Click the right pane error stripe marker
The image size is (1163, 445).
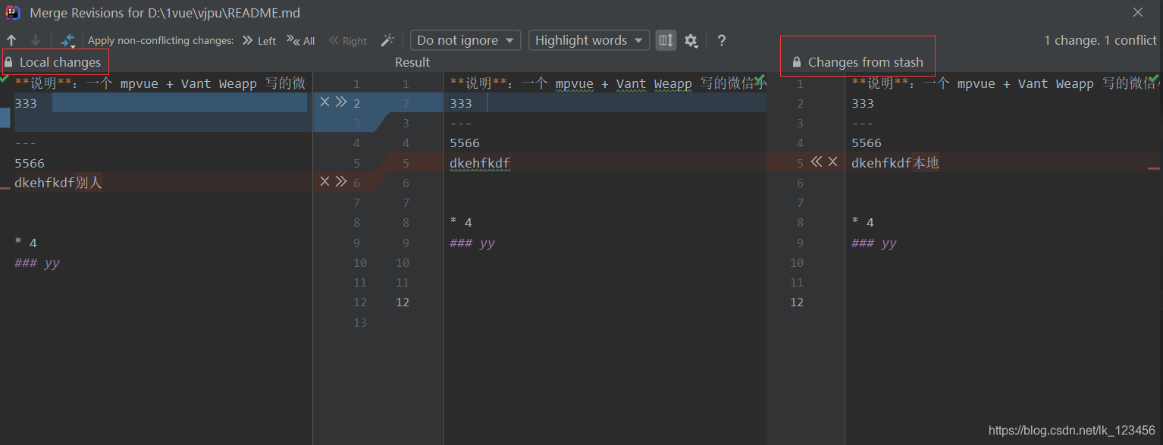click(x=1154, y=168)
